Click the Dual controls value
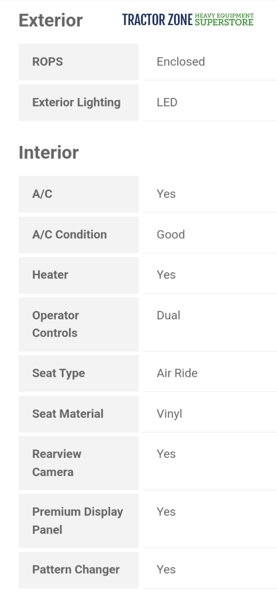The image size is (277, 597). coord(169,316)
